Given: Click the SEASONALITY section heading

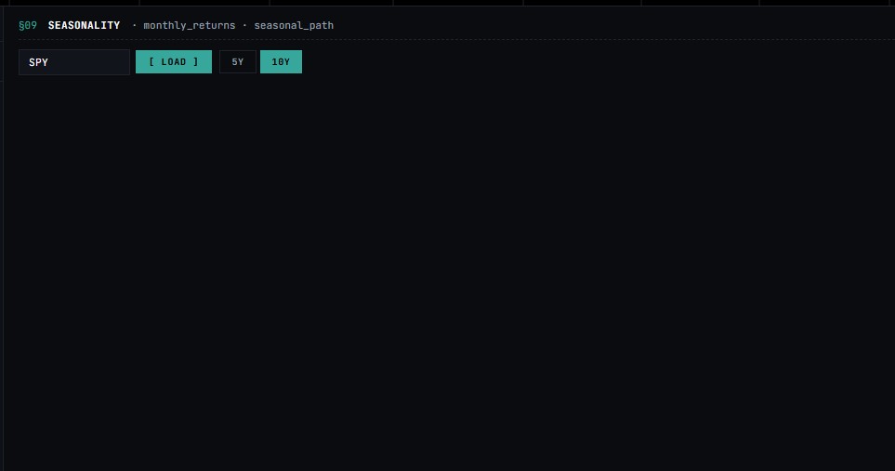Looking at the screenshot, I should pos(84,25).
